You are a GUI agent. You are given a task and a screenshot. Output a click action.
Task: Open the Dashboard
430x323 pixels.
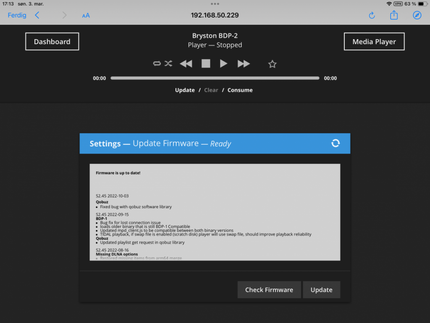[52, 42]
